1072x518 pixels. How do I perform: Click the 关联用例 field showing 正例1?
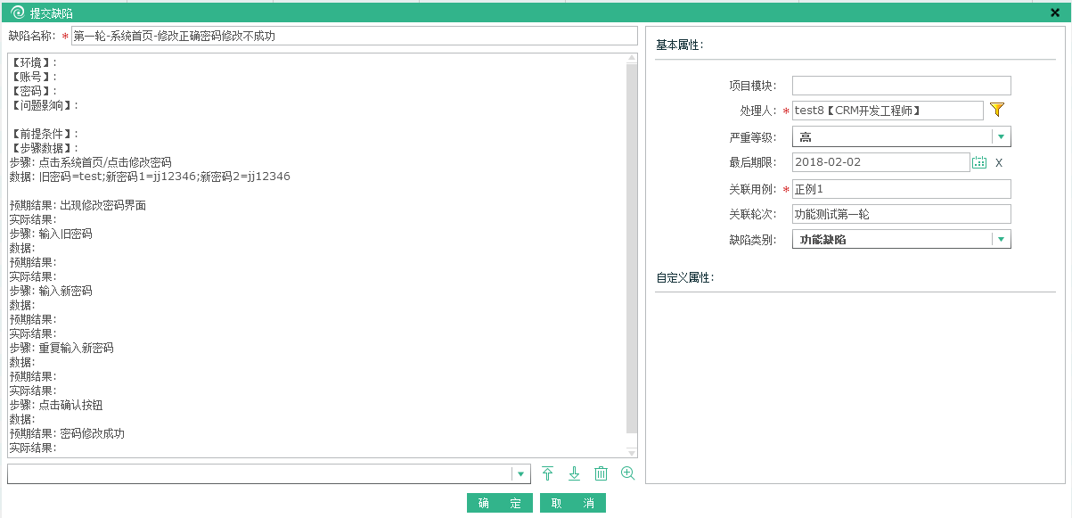point(900,188)
